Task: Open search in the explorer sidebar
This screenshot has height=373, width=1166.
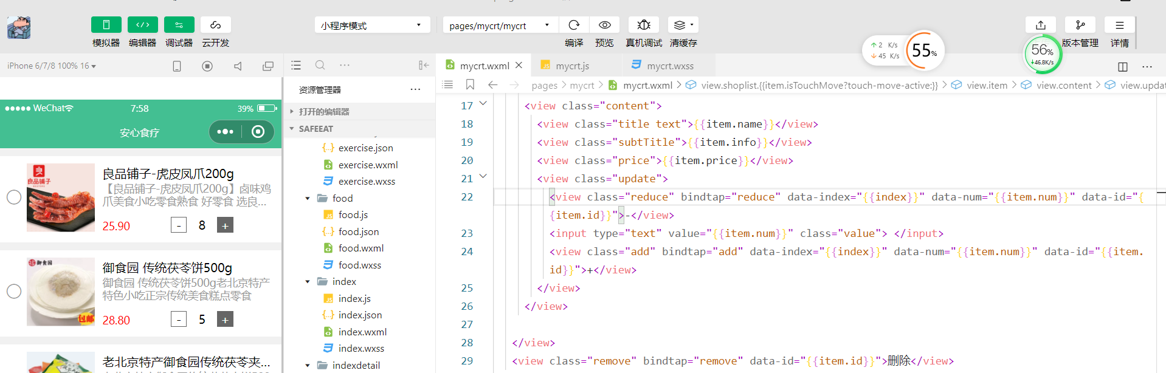Action: [320, 66]
